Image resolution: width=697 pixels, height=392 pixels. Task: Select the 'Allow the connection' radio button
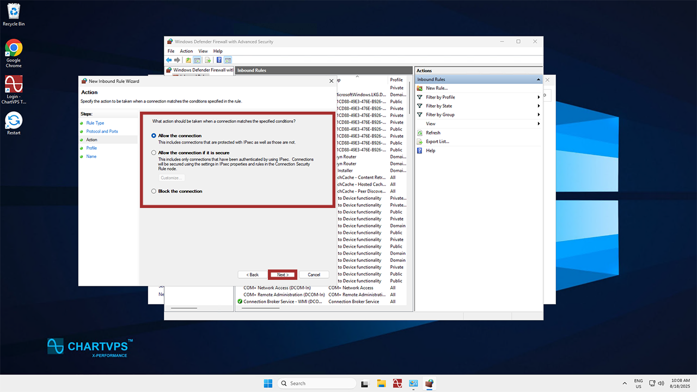click(x=154, y=136)
